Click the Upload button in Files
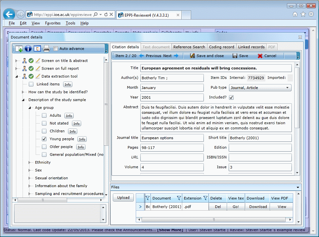The width and height of the screenshot is (319, 237). coord(123,198)
